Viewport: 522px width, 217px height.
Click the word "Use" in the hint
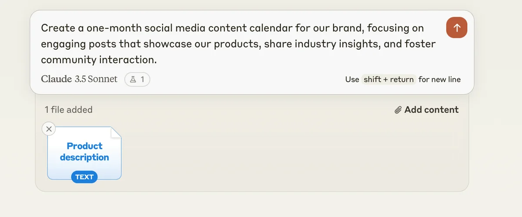tap(352, 80)
